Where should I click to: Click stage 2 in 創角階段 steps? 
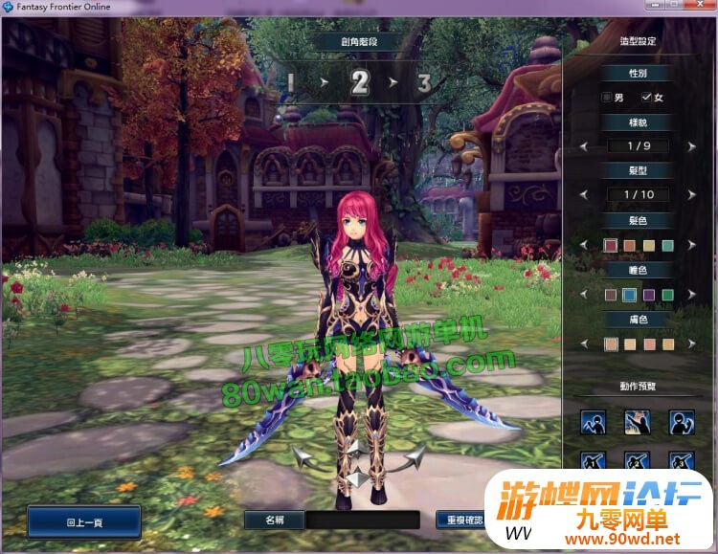(360, 83)
